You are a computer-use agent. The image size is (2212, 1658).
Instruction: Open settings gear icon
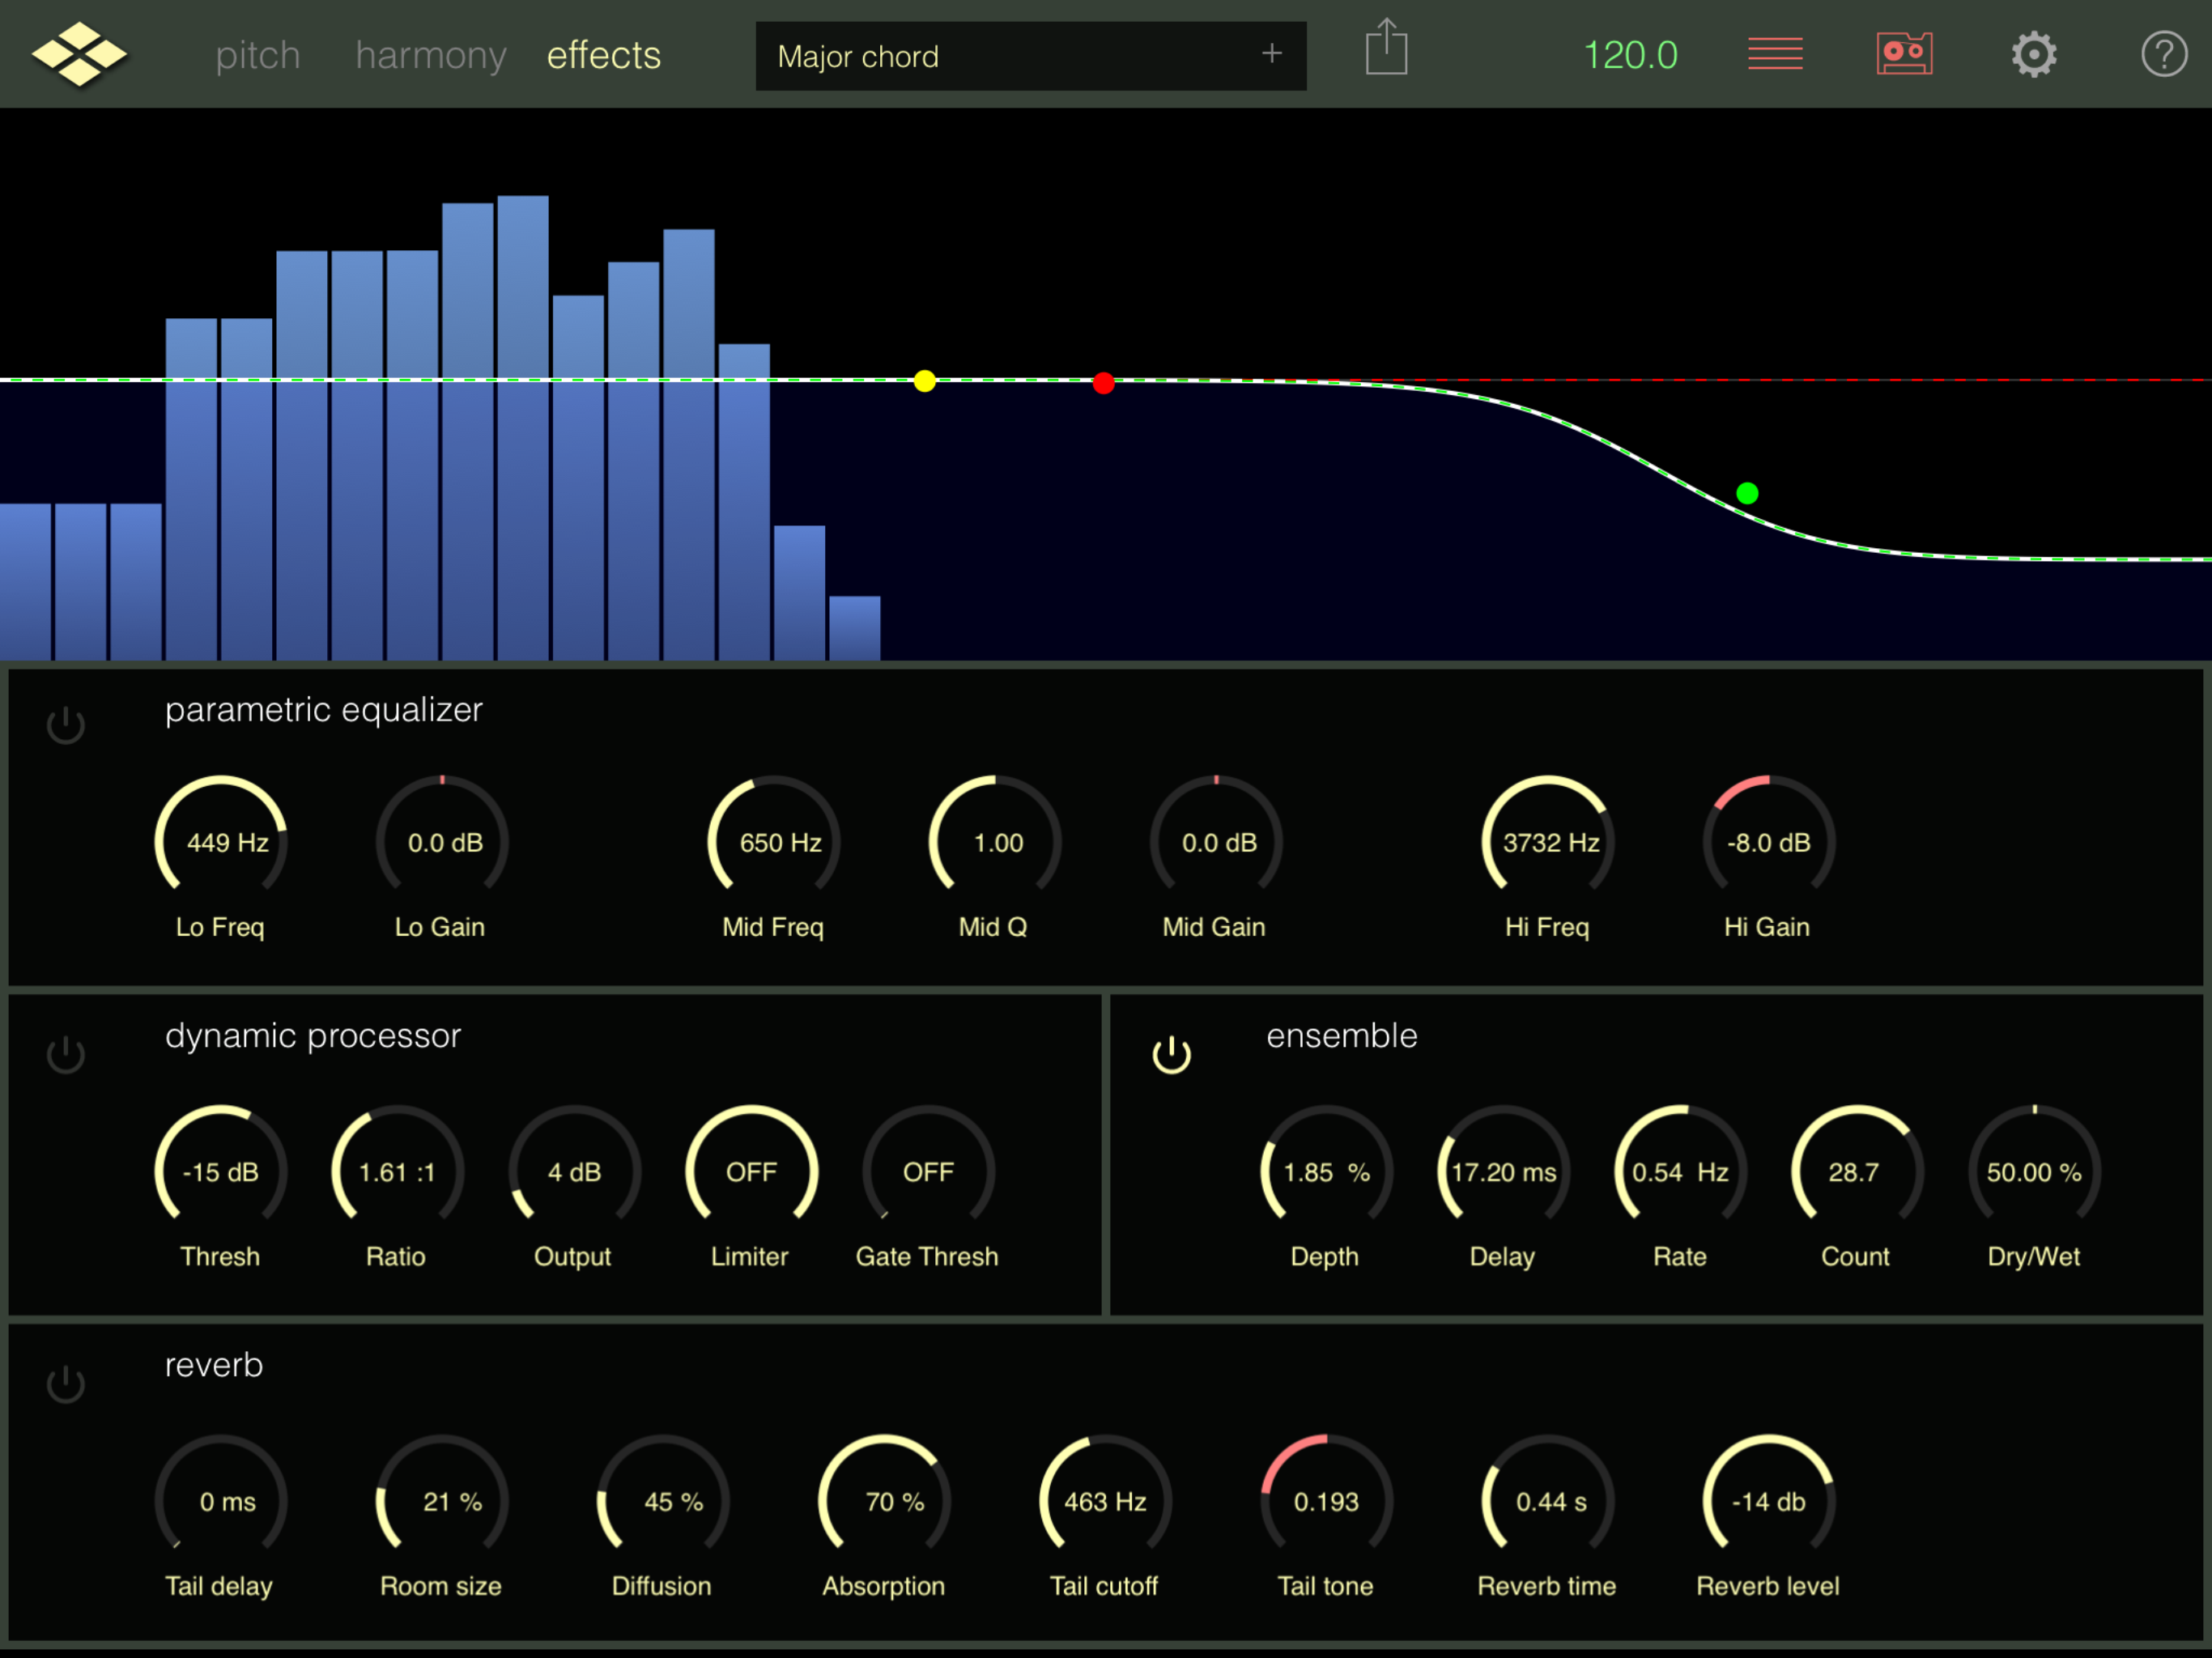tap(2033, 54)
